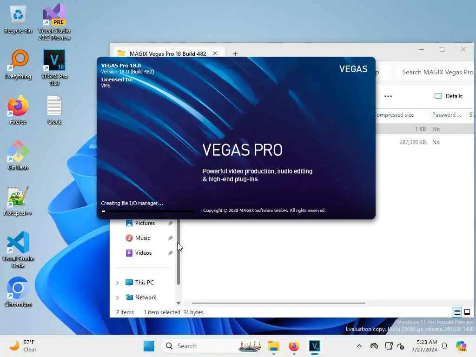Minimize the File Explorer window
Viewport: 476px width, 357px height.
point(421,49)
